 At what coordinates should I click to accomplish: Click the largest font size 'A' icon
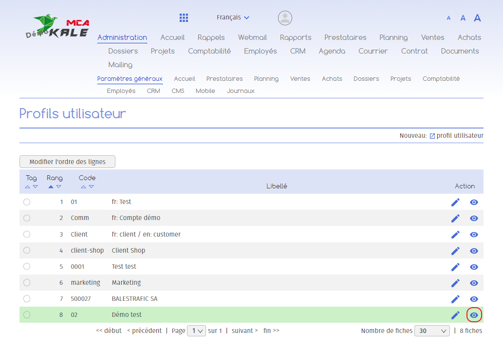tap(477, 18)
